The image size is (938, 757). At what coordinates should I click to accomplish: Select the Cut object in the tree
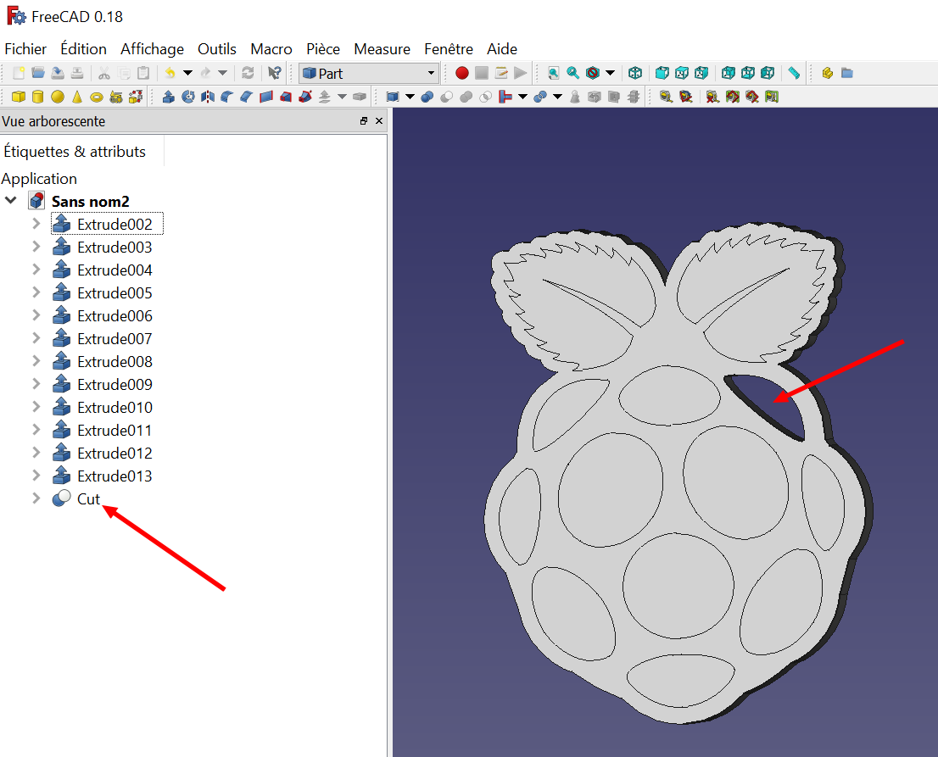(x=88, y=498)
